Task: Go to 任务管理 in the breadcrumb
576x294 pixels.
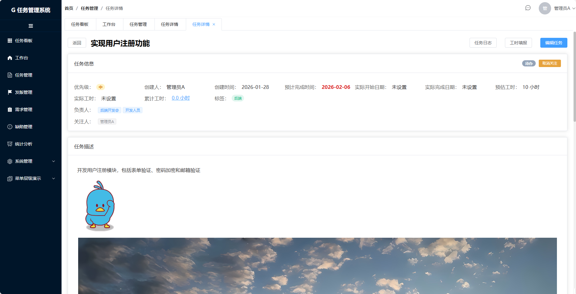Action: point(90,8)
